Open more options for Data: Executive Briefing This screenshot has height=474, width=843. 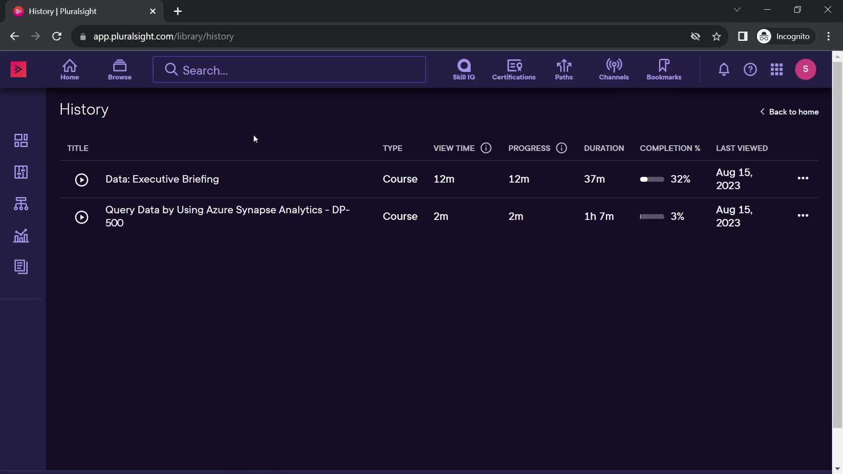click(x=803, y=178)
